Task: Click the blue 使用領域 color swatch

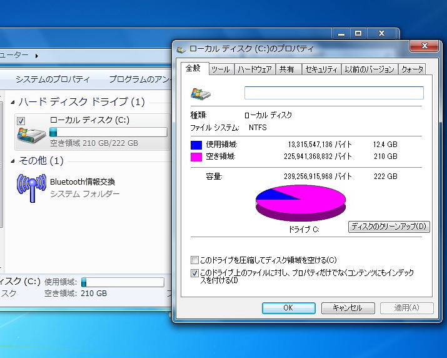Action: (x=196, y=145)
